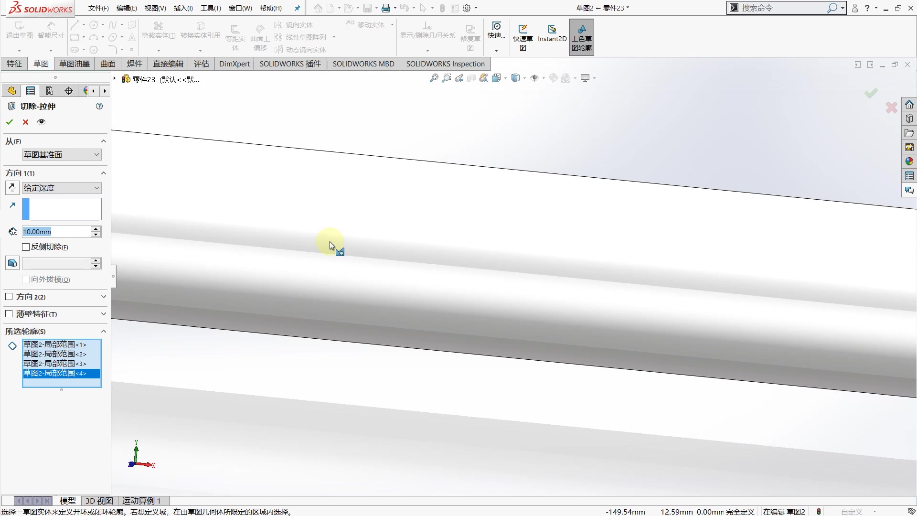Click the 等距实体 tool
917x516 pixels.
pyautogui.click(x=235, y=33)
